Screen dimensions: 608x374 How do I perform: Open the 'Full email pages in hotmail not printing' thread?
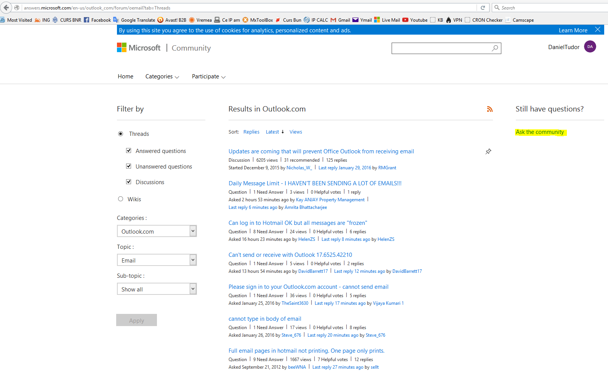click(x=307, y=351)
